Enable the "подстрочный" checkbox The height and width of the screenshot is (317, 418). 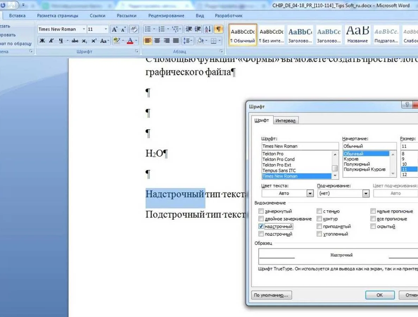click(x=261, y=234)
